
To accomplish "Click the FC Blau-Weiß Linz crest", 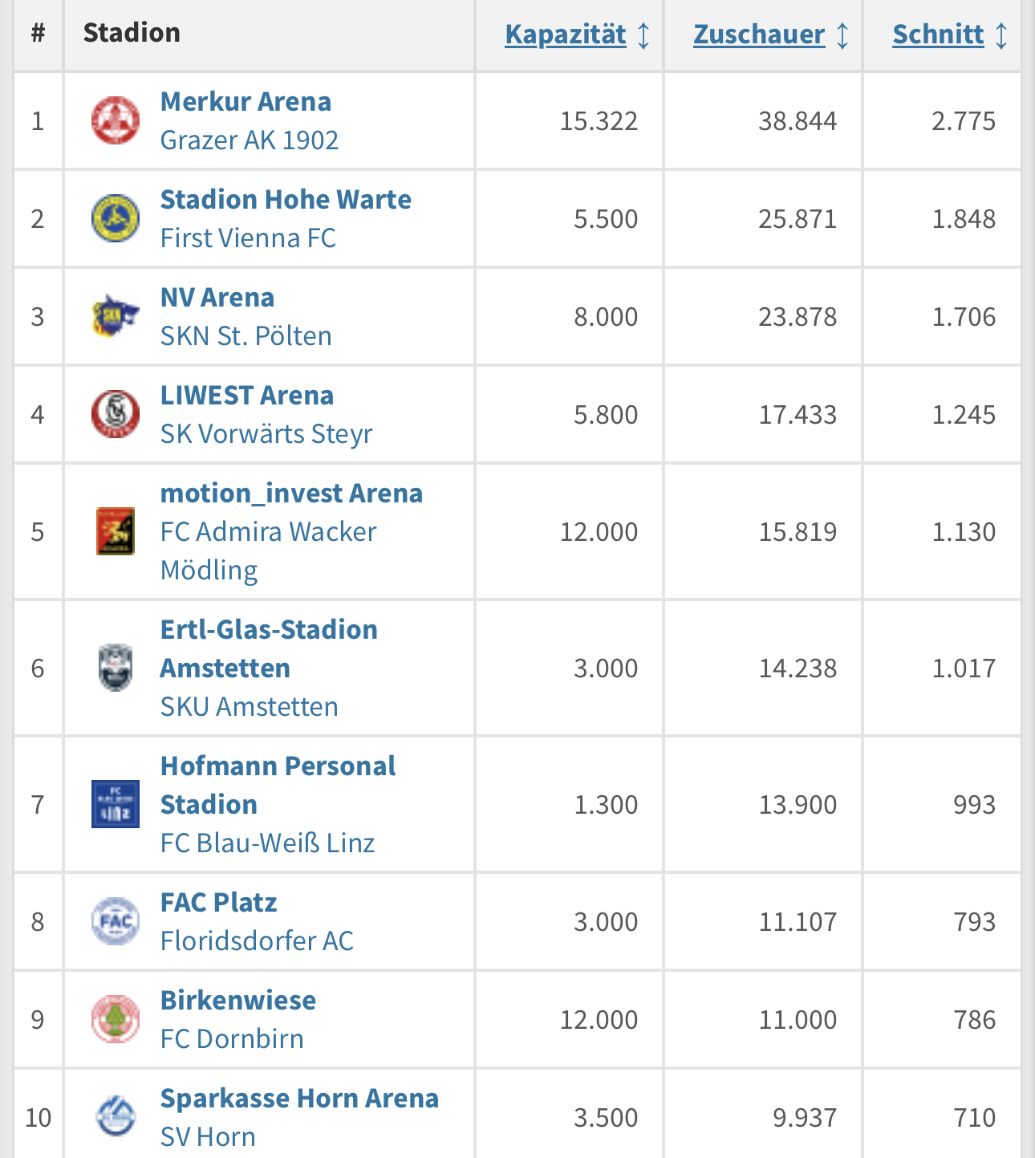I will point(116,804).
